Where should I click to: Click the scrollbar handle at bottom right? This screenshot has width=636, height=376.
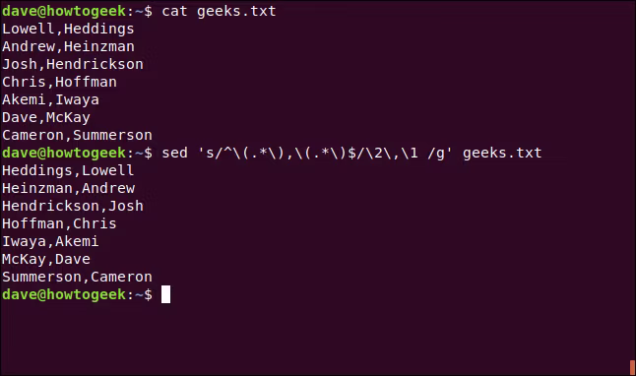click(632, 367)
